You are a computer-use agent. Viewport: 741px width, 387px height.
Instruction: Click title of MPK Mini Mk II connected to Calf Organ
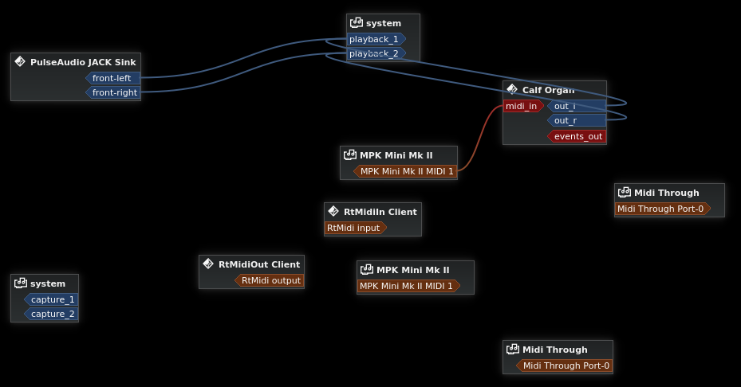tap(396, 155)
